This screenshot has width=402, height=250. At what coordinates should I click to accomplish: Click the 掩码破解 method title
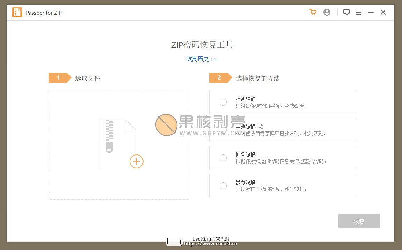[x=245, y=154]
